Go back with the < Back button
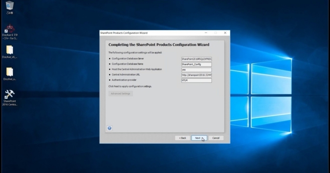The width and height of the screenshot is (330, 173). [x=182, y=138]
